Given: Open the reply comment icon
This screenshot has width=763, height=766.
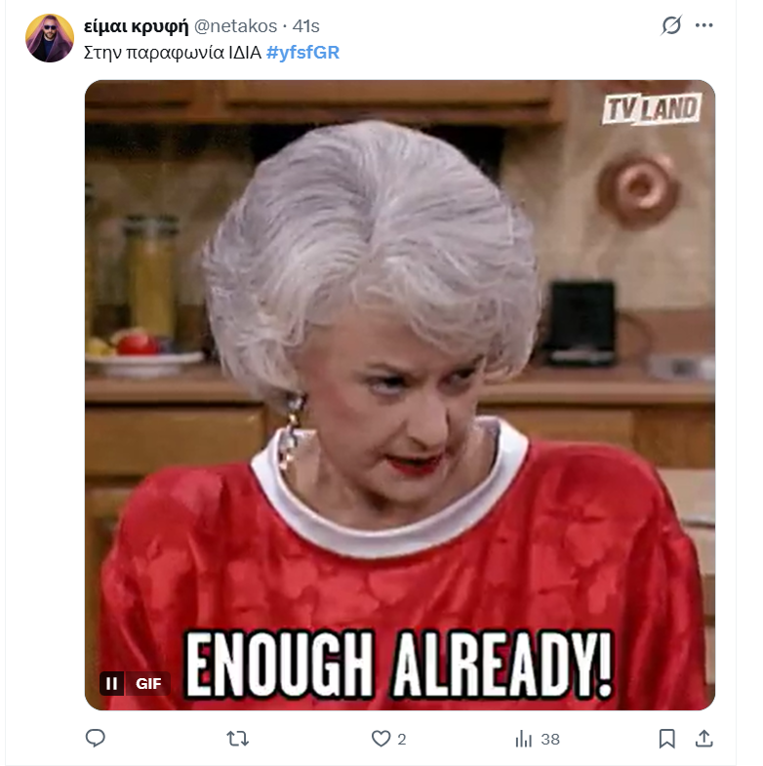Looking at the screenshot, I should tap(96, 738).
